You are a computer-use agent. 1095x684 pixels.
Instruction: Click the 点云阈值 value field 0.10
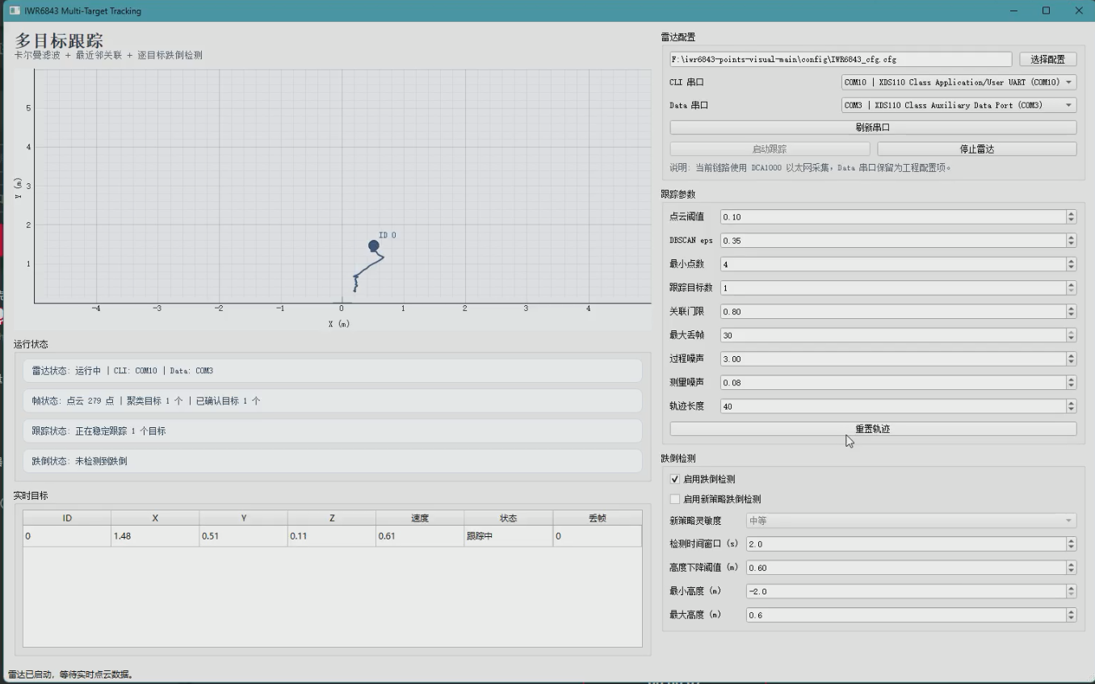892,216
